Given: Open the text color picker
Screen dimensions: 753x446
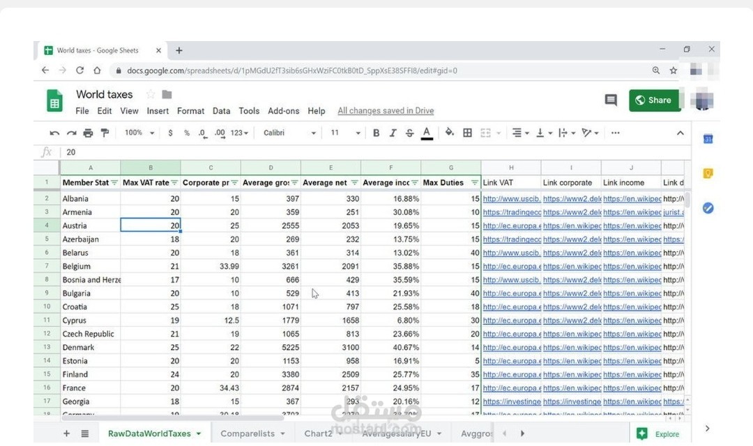Looking at the screenshot, I should point(427,133).
